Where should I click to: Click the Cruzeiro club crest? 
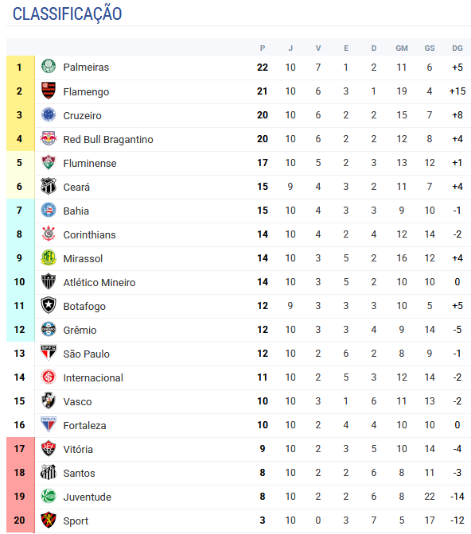(x=49, y=114)
